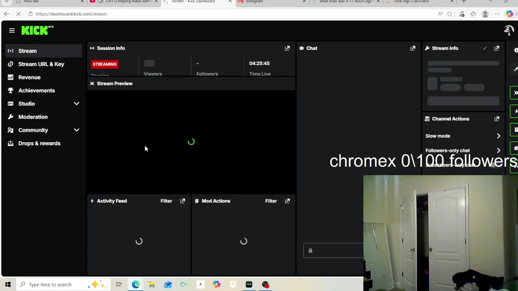This screenshot has height=291, width=518.
Task: View site information lock icon in address bar
Action: (30, 14)
